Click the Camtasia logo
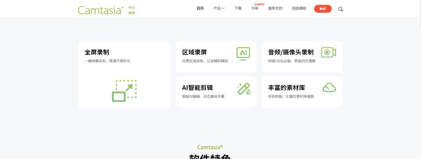Image resolution: width=421 pixels, height=159 pixels. [101, 10]
